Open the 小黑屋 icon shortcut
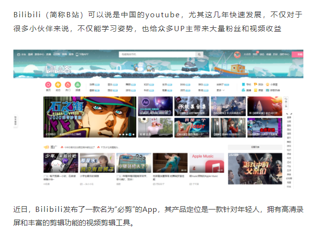The width and height of the screenshot is (312, 233). [x=267, y=84]
